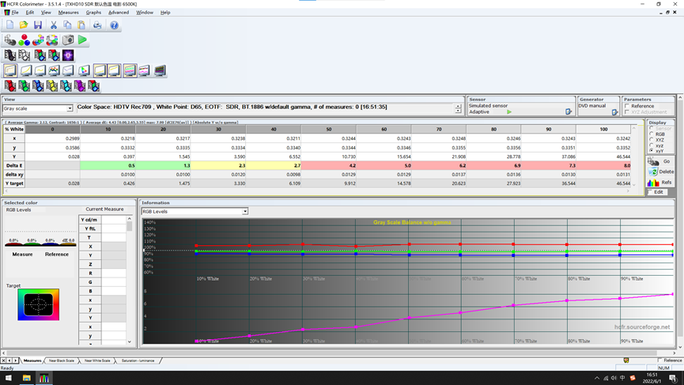This screenshot has width=684, height=385.
Task: Open sensor configuration icon in Sensor panel
Action: (x=568, y=111)
